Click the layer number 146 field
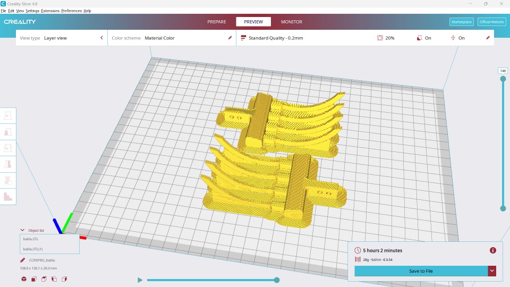Viewport: 510px width, 287px height. (x=503, y=71)
